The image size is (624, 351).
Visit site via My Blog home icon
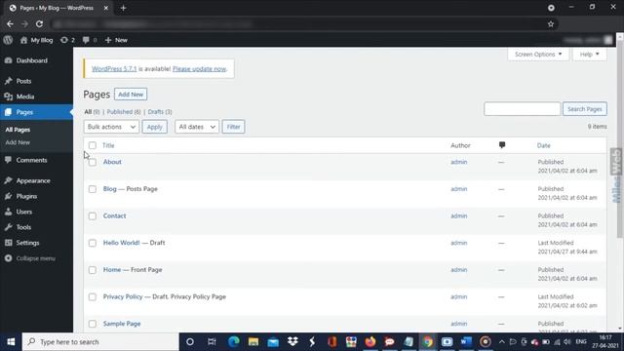23,40
